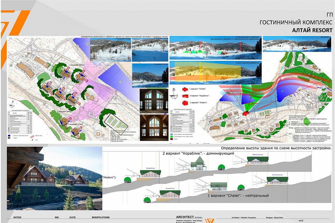Click the north compass beside the variants legend
Viewport: 335px width, 223px height.
click(174, 93)
